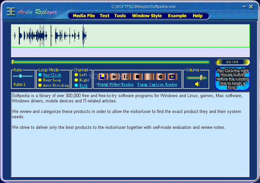
Task: Click the Softpedia transcript text area
Action: coord(130,134)
